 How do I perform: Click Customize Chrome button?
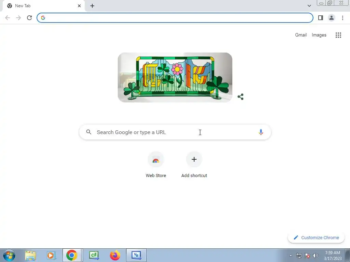click(316, 238)
